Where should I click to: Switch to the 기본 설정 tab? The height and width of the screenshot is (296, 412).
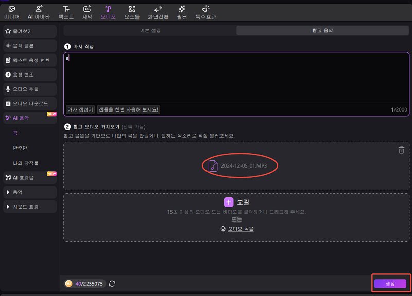pyautogui.click(x=150, y=31)
